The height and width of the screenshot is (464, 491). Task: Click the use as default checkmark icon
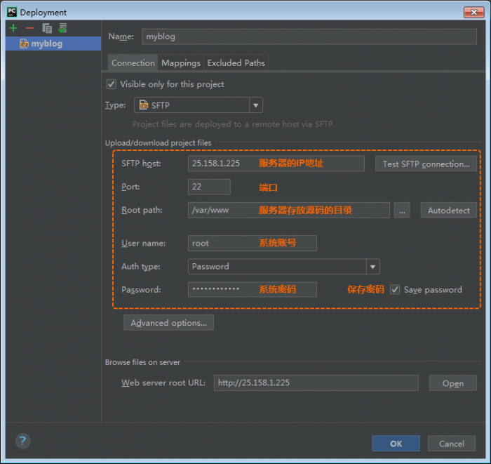pyautogui.click(x=62, y=28)
